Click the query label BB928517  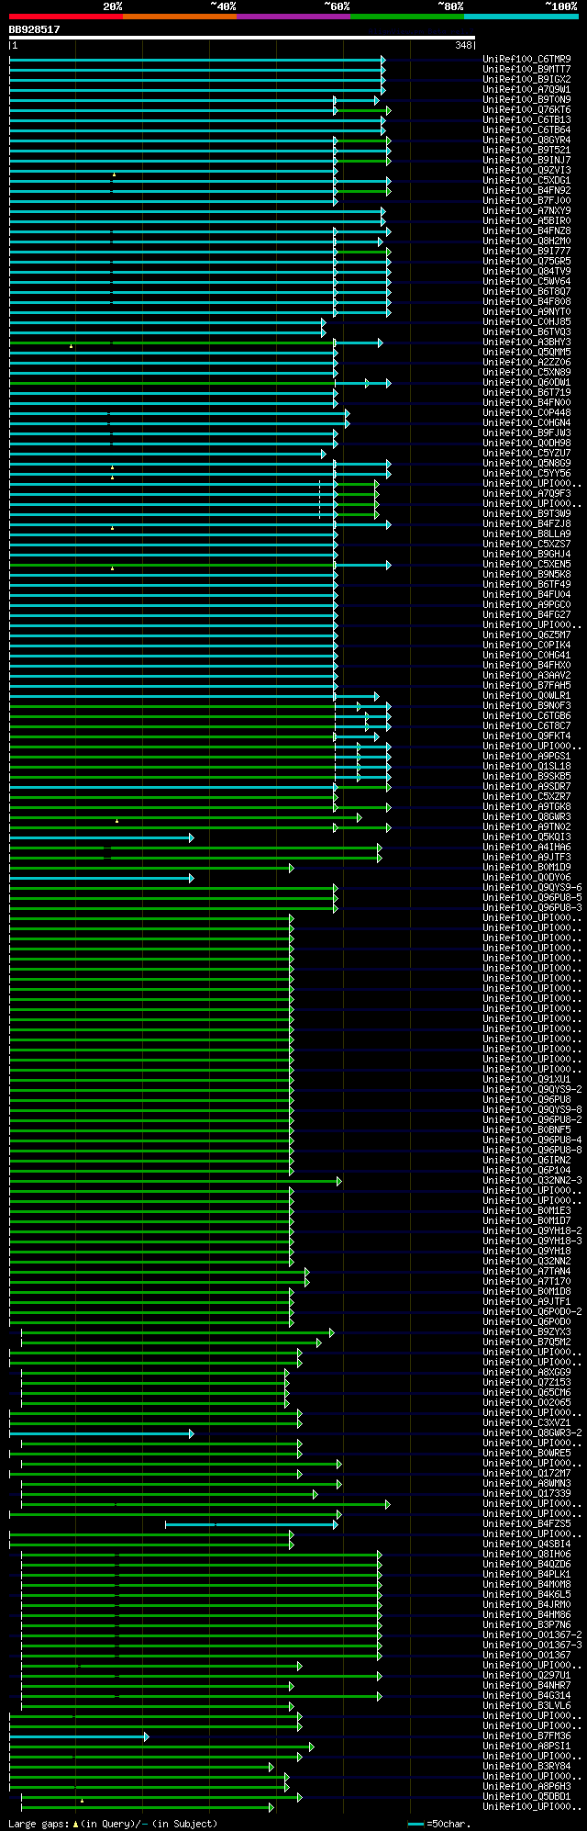(x=35, y=29)
